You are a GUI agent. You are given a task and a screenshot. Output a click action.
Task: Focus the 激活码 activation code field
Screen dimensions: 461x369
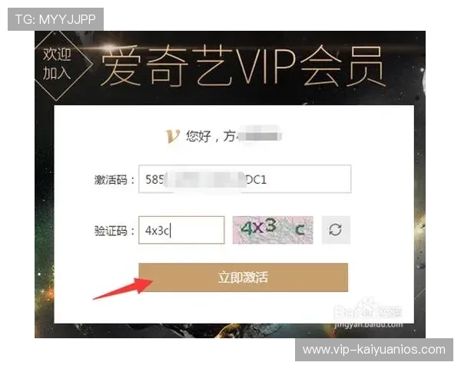click(x=244, y=179)
